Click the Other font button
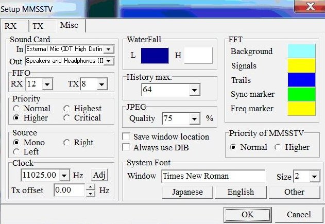The image size is (325, 224). pyautogui.click(x=295, y=192)
